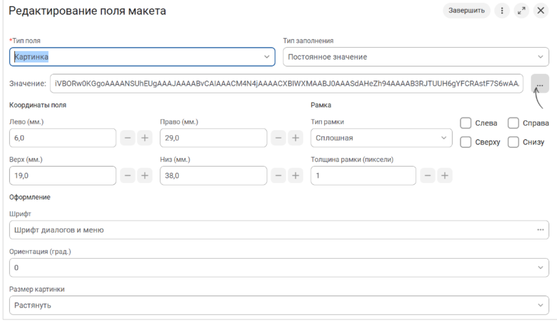557x323 pixels.
Task: Click the Лево (мм.) input field
Action: click(x=63, y=138)
